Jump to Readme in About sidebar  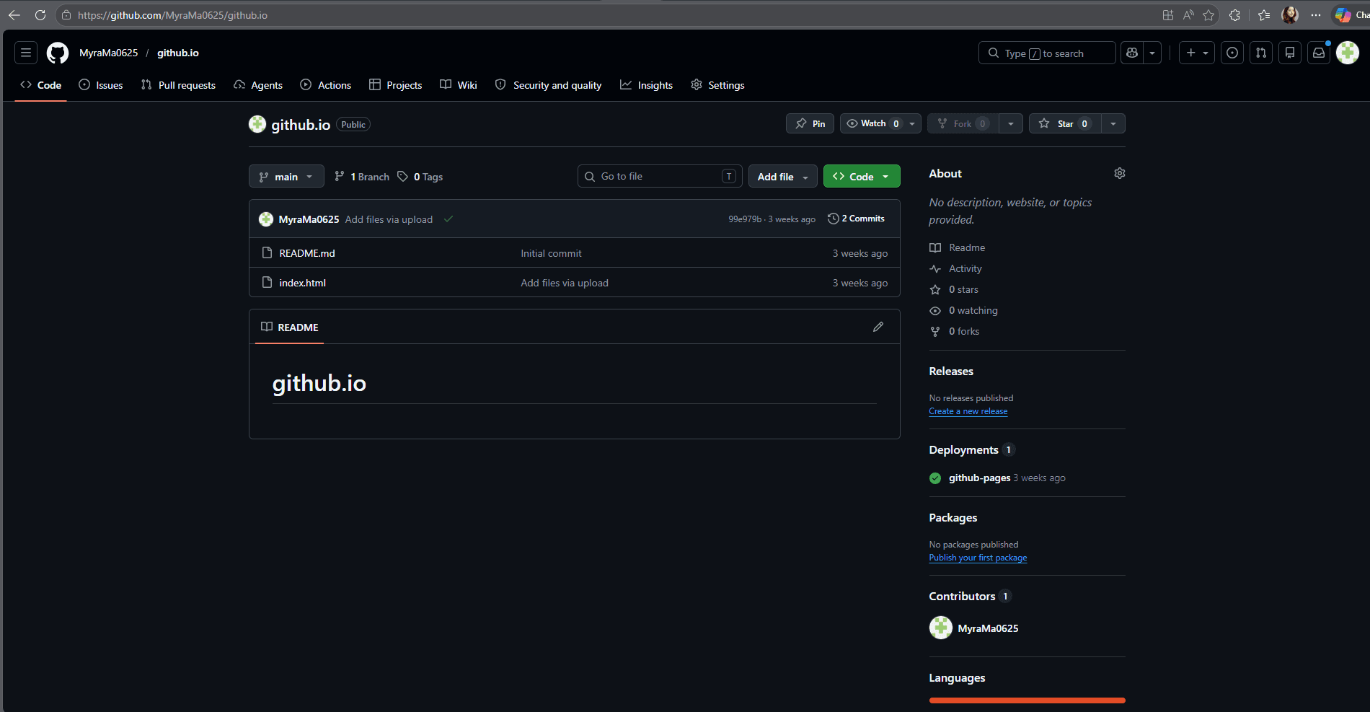tap(958, 247)
